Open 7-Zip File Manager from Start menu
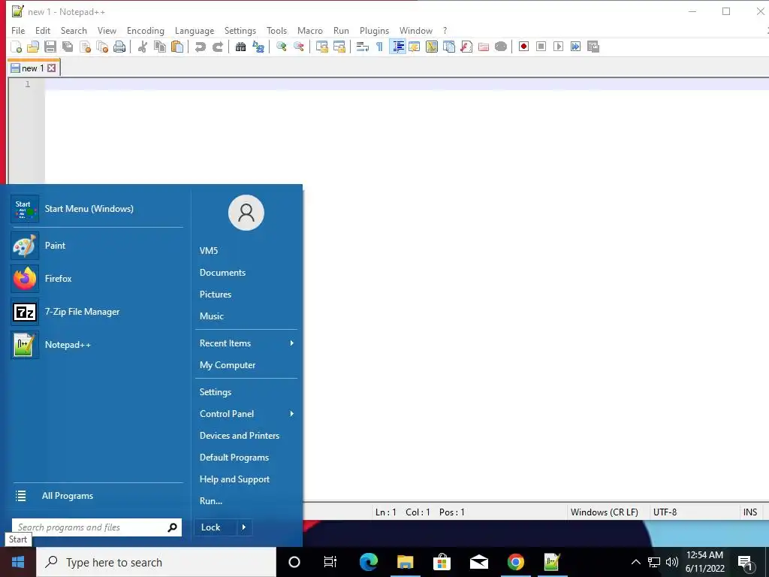This screenshot has width=769, height=577. click(97, 312)
